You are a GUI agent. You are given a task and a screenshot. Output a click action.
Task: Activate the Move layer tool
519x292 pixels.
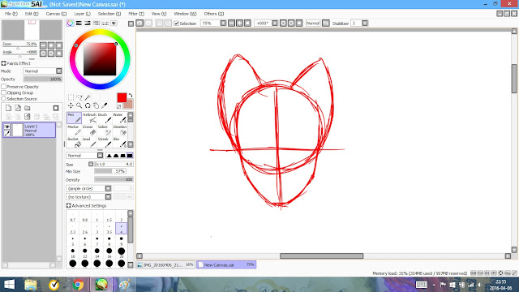pos(71,105)
